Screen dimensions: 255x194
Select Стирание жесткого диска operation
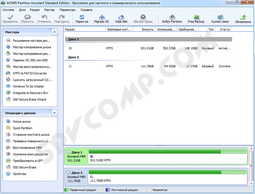coord(27,135)
